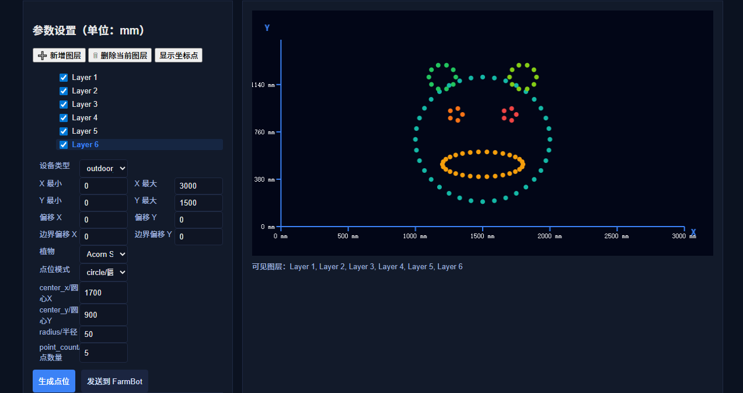Open the 设备类型 outdoor dropdown
The image size is (743, 393).
click(103, 169)
